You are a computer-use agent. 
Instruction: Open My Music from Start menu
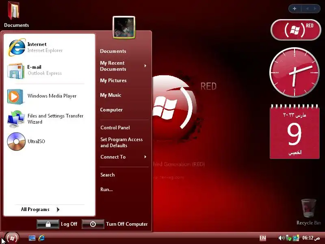[110, 95]
